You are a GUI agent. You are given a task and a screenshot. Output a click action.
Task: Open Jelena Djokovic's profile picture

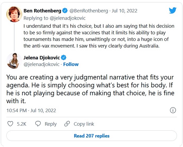[x=13, y=60]
